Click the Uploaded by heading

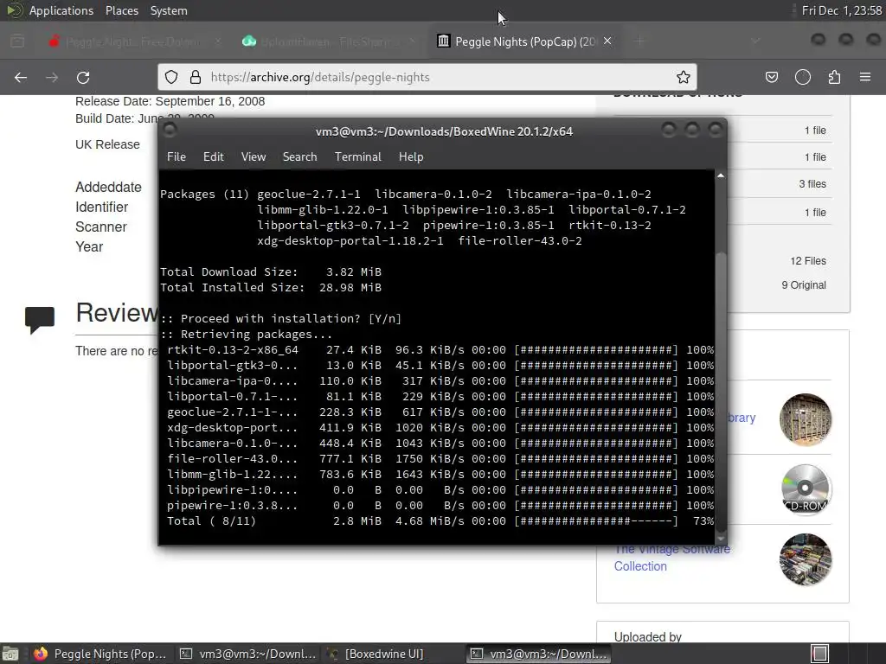[647, 637]
